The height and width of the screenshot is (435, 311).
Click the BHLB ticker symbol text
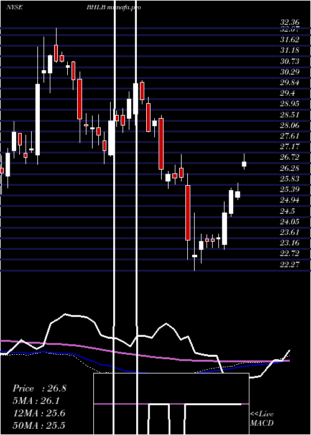pos(96,7)
